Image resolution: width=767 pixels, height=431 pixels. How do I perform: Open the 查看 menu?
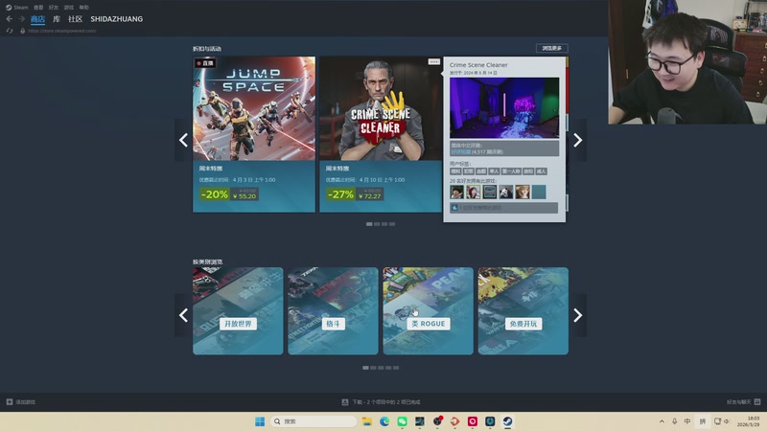pyautogui.click(x=38, y=8)
